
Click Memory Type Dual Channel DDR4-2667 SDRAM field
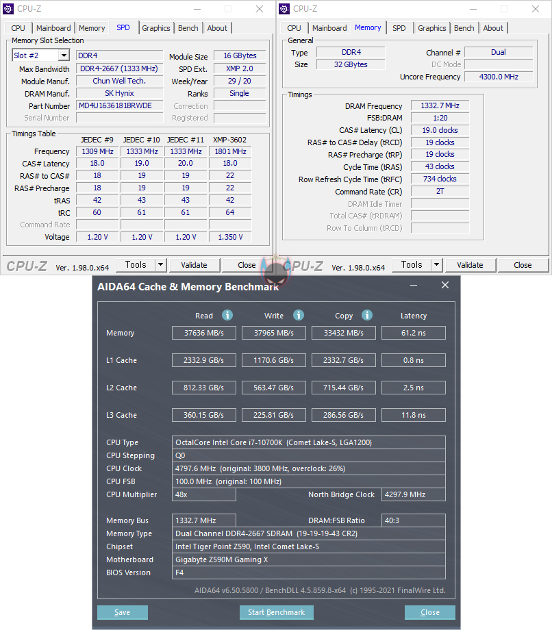pyautogui.click(x=309, y=533)
